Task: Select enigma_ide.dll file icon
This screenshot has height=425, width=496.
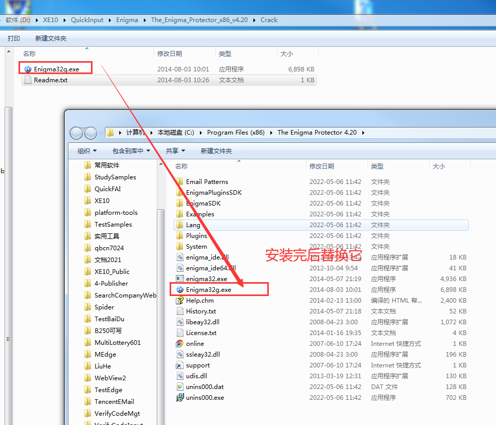Action: click(180, 257)
